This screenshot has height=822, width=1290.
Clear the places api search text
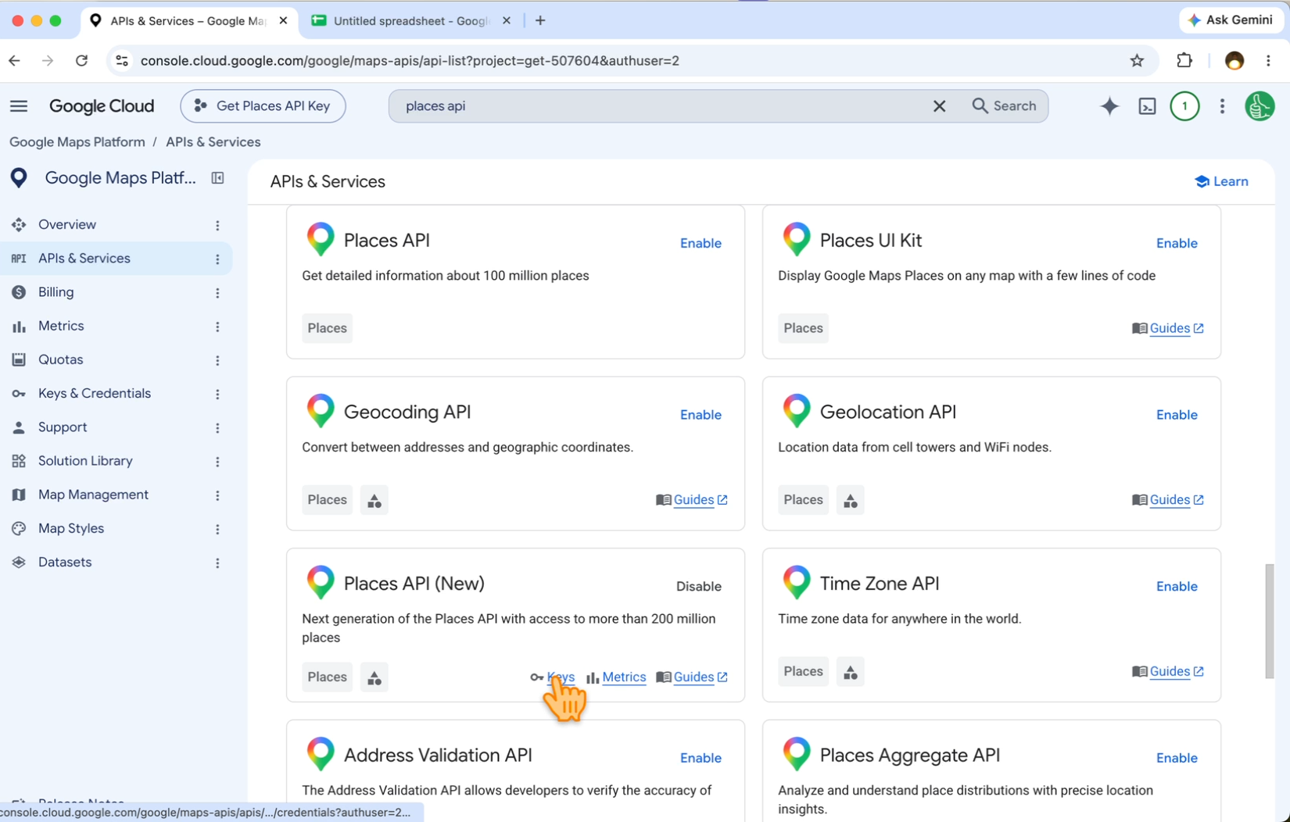(x=939, y=105)
